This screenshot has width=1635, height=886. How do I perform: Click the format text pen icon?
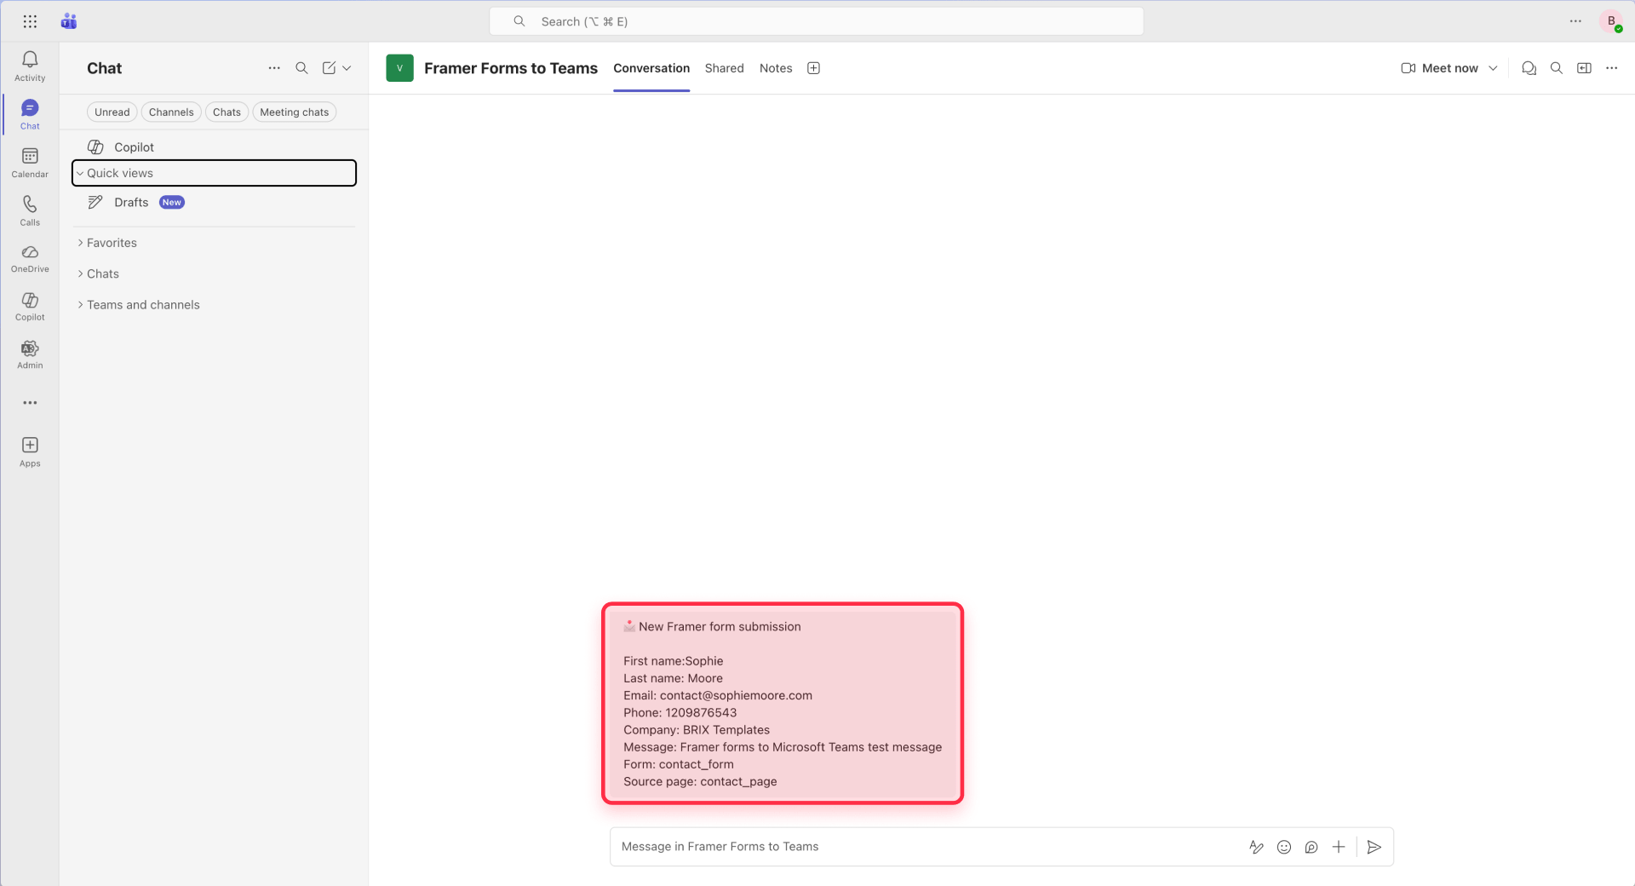pos(1256,847)
